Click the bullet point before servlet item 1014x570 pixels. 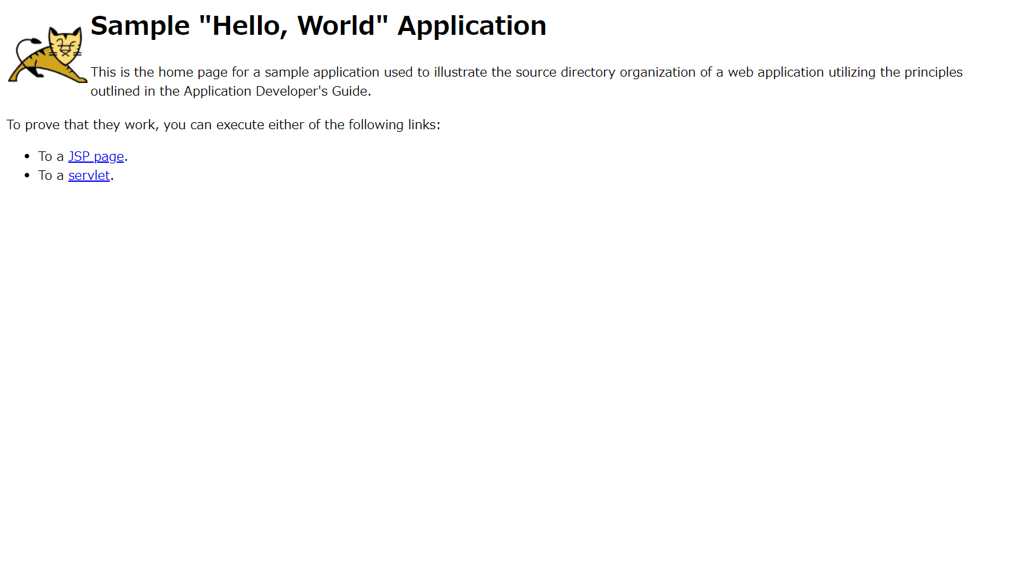click(x=27, y=175)
